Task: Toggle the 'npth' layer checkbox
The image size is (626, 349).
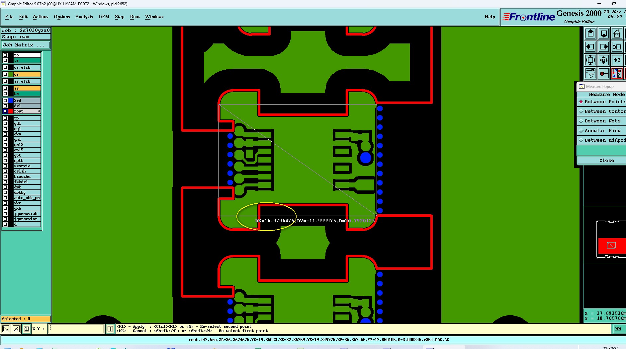Action: click(x=5, y=161)
